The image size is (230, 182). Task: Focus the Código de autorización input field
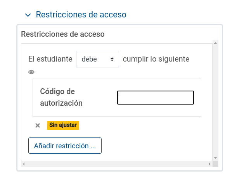click(x=156, y=98)
